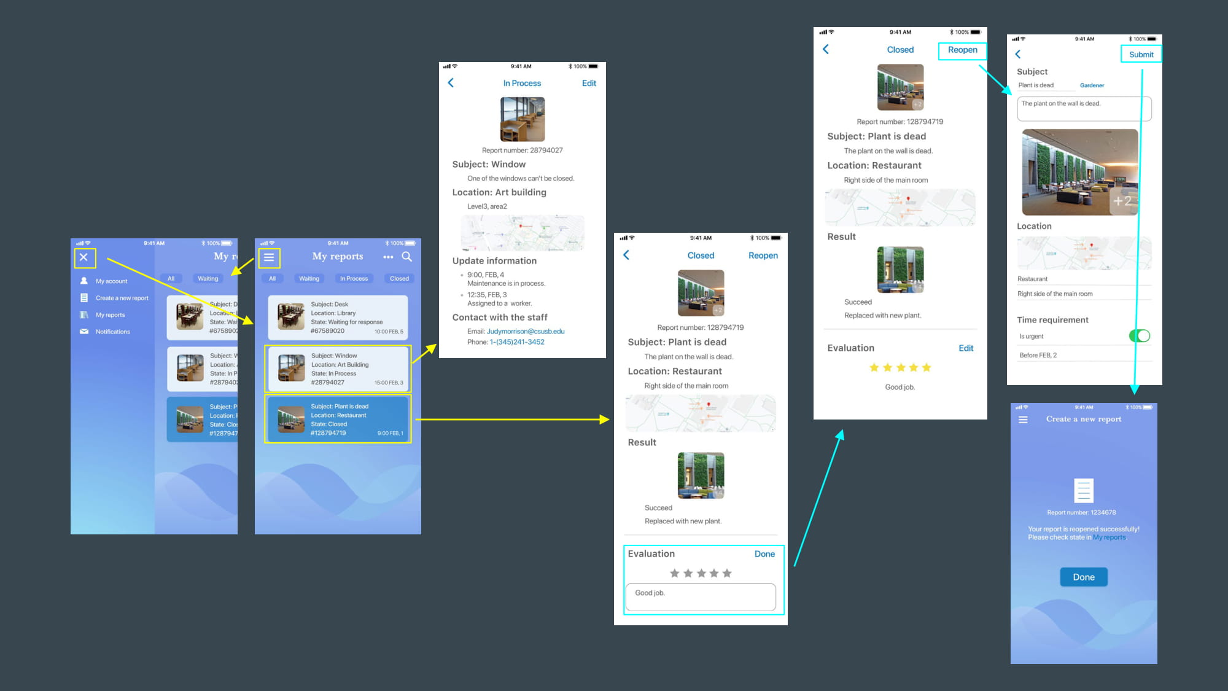1228x691 pixels.
Task: Click the Submit button
Action: [1141, 55]
